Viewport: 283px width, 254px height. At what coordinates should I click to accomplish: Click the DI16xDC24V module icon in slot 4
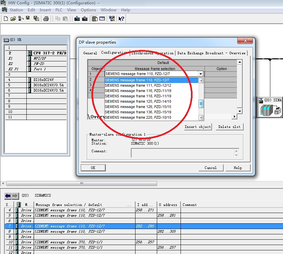point(30,80)
